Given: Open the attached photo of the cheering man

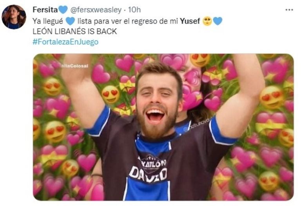Looking at the screenshot, I should [163, 127].
